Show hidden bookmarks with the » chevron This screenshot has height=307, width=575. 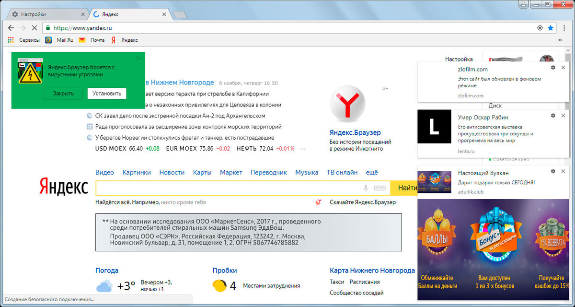[560, 40]
